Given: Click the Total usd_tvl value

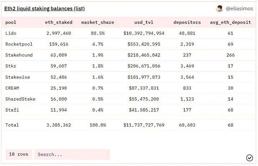Looking at the screenshot, I should (144, 125).
